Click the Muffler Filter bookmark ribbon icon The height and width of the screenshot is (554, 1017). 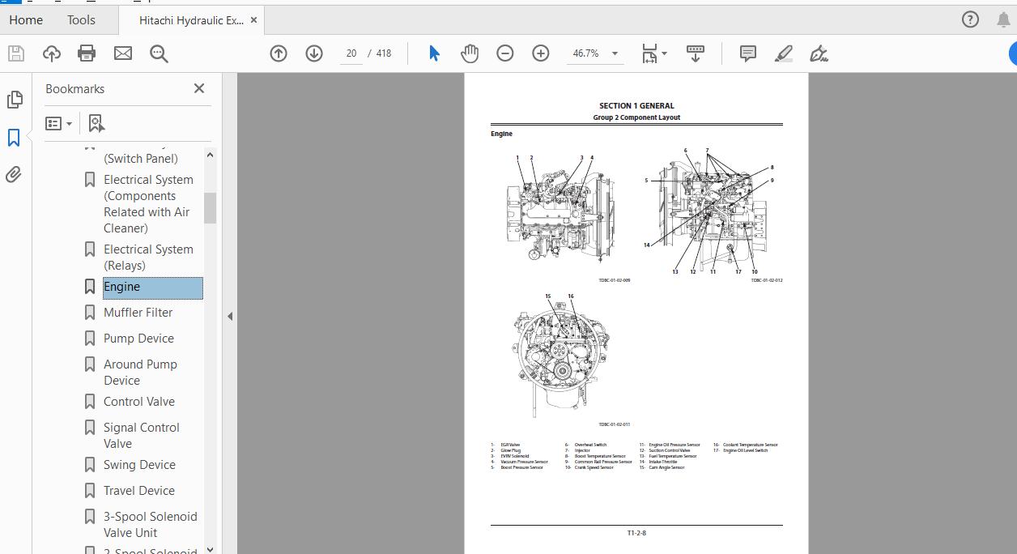(x=90, y=313)
